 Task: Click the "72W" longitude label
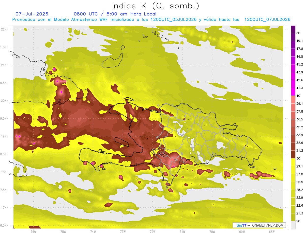152,231
